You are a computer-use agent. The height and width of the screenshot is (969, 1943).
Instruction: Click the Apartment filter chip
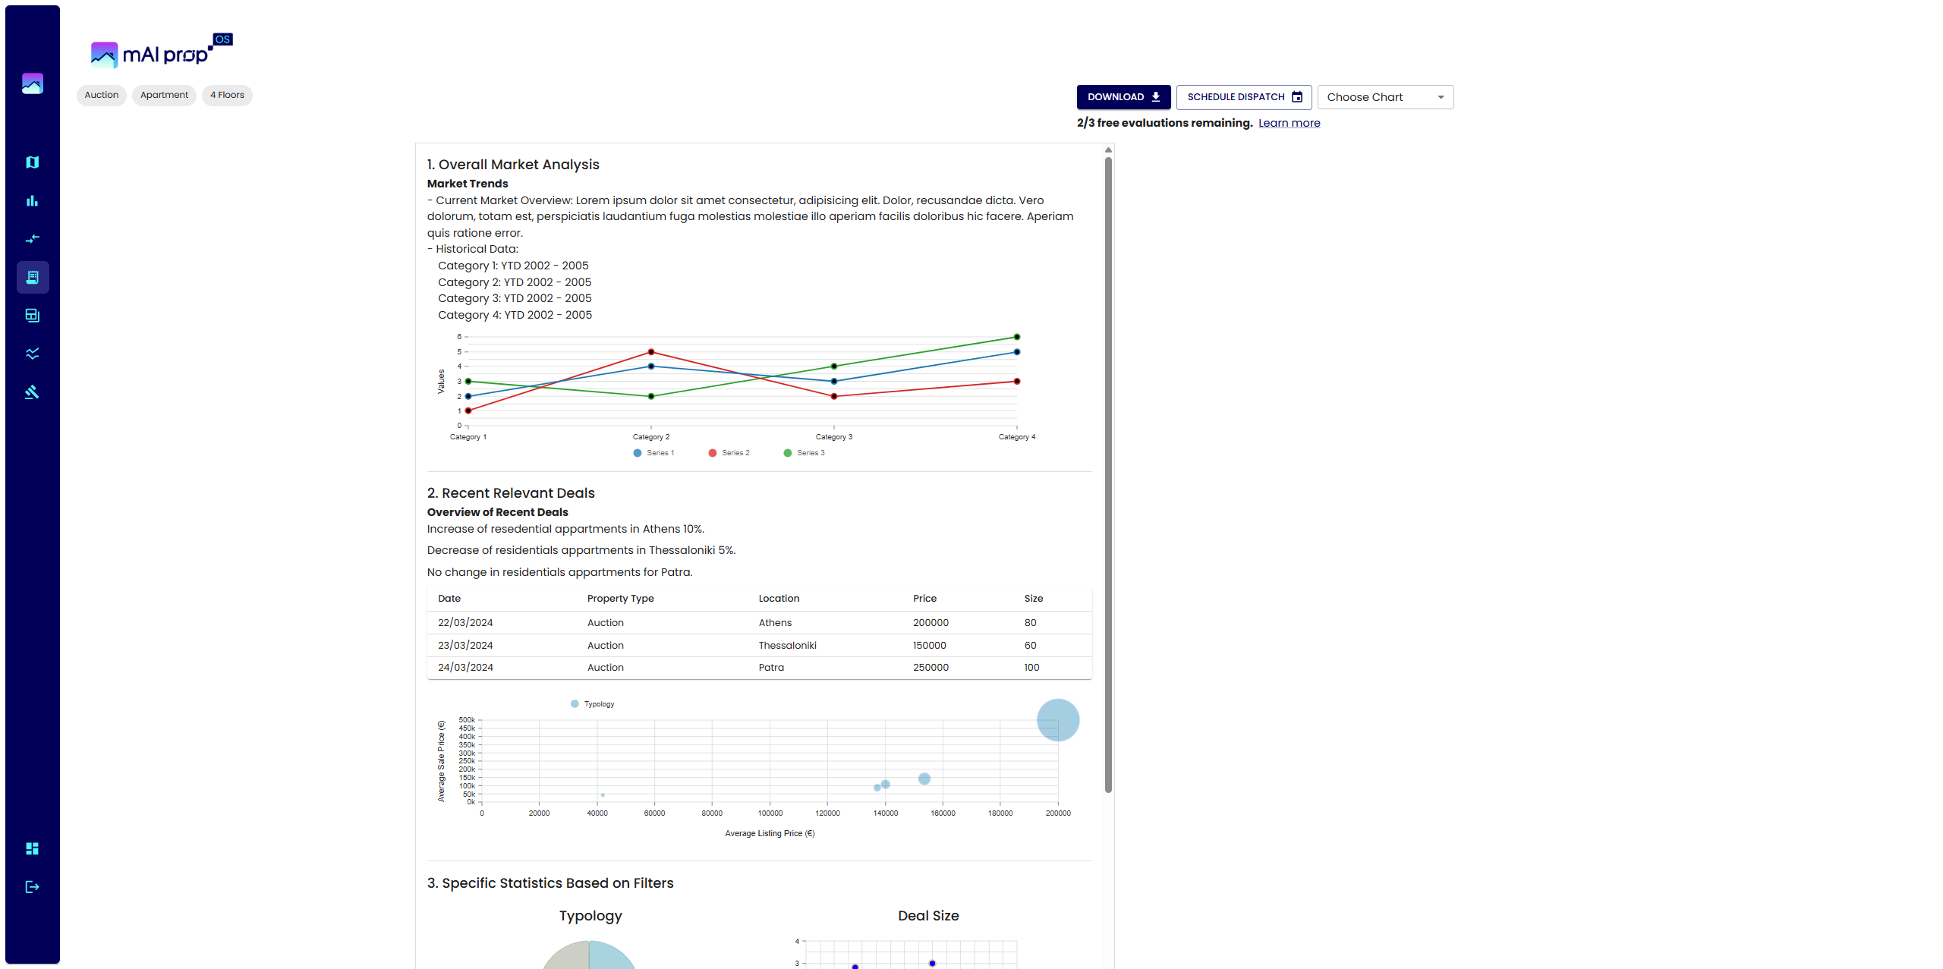pos(164,96)
